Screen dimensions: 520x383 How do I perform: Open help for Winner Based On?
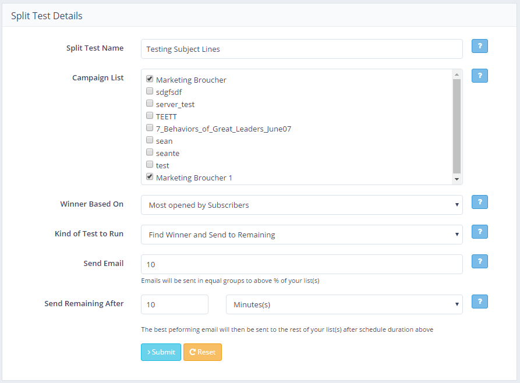pyautogui.click(x=479, y=202)
